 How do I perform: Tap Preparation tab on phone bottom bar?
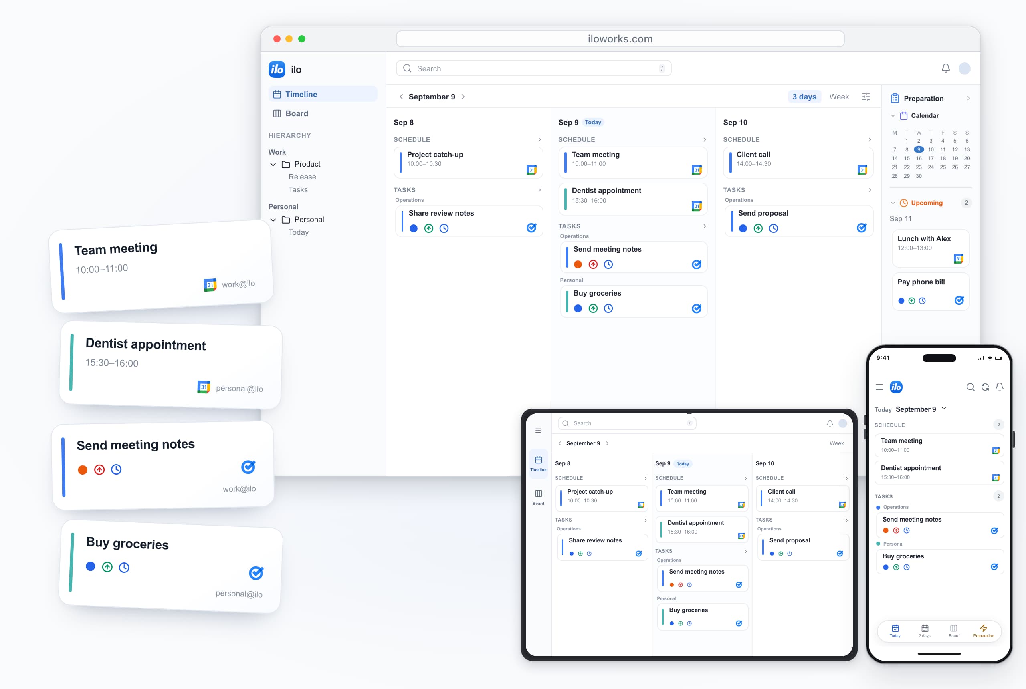point(984,631)
